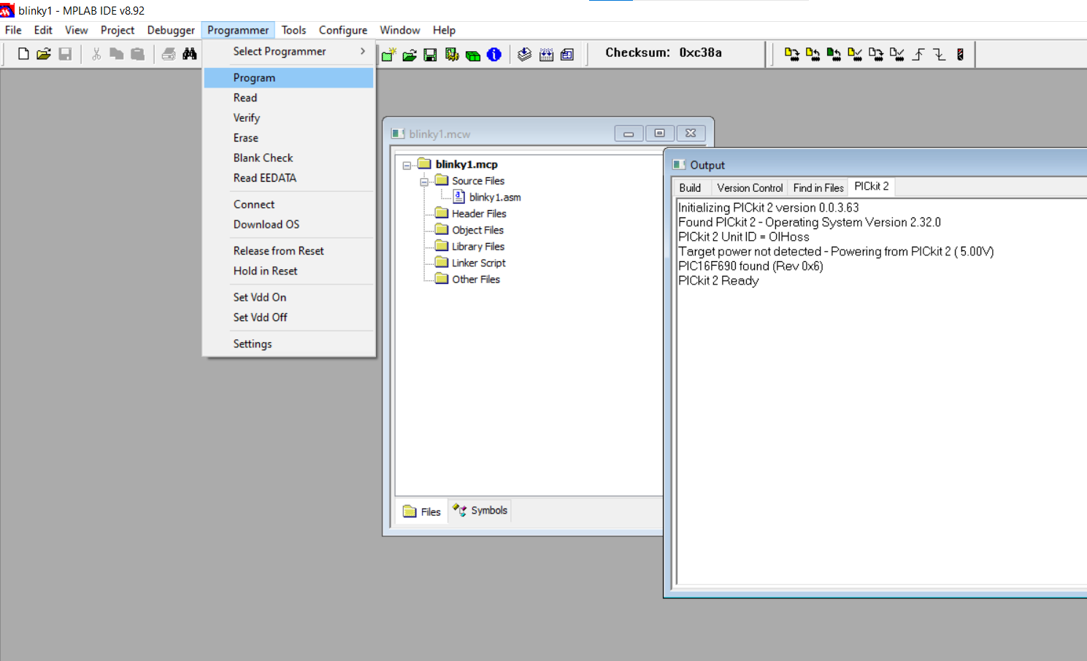The image size is (1087, 661).
Task: Open the Debugger menu
Action: 171,30
